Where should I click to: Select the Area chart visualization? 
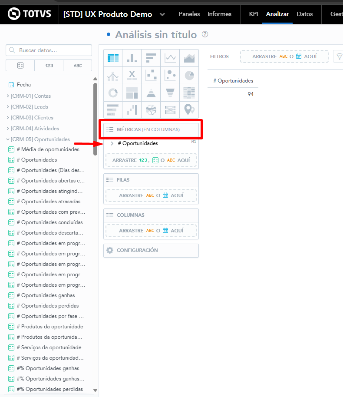point(189,58)
